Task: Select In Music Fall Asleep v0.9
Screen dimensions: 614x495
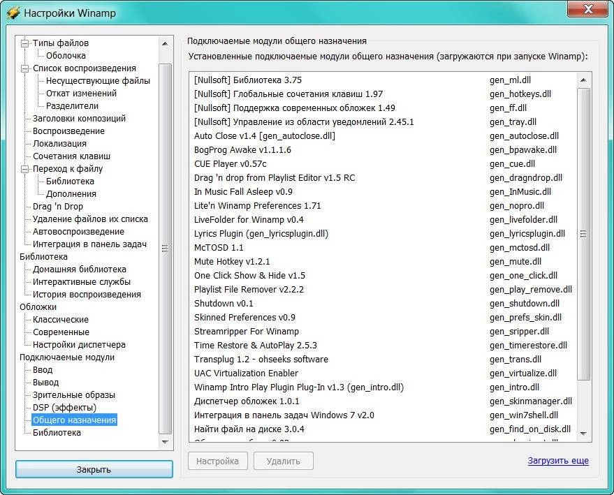Action: coord(383,192)
